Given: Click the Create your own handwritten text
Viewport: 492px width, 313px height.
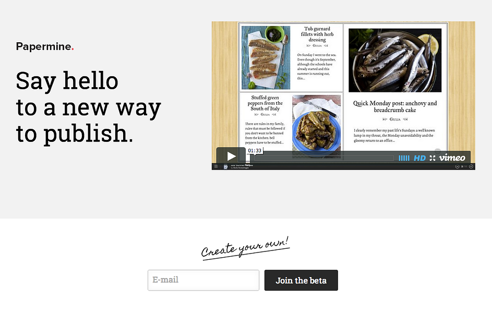Looking at the screenshot, I should point(245,248).
